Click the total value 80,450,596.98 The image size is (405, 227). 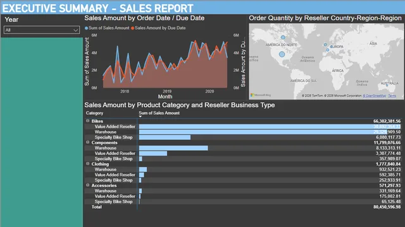pos(387,207)
